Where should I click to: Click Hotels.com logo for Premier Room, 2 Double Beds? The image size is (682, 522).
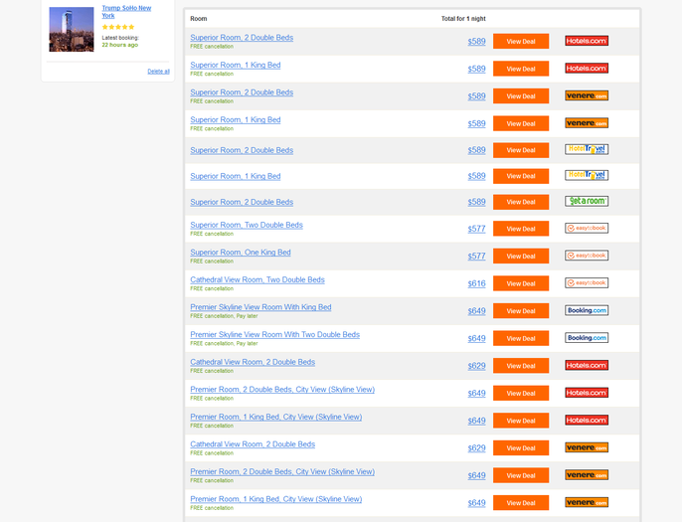587,393
